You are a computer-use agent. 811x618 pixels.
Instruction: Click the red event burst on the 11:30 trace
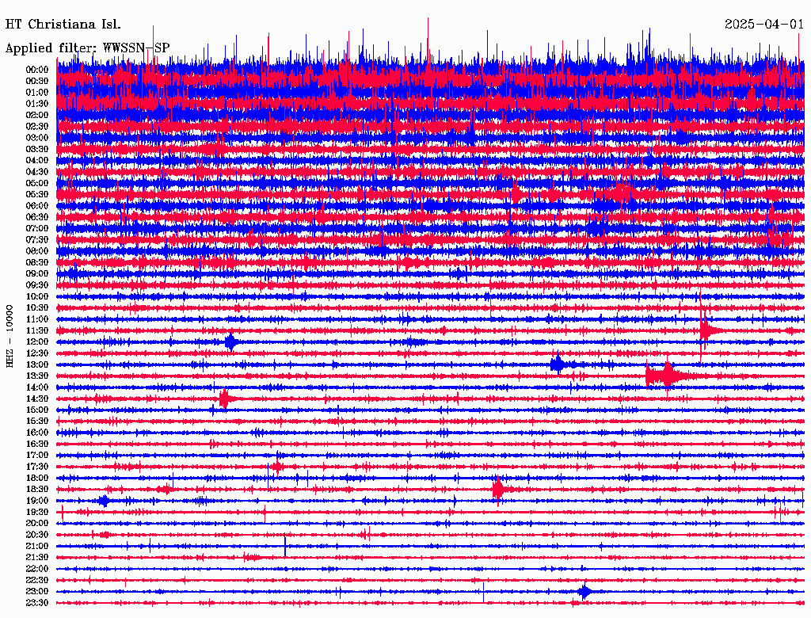[x=706, y=330]
